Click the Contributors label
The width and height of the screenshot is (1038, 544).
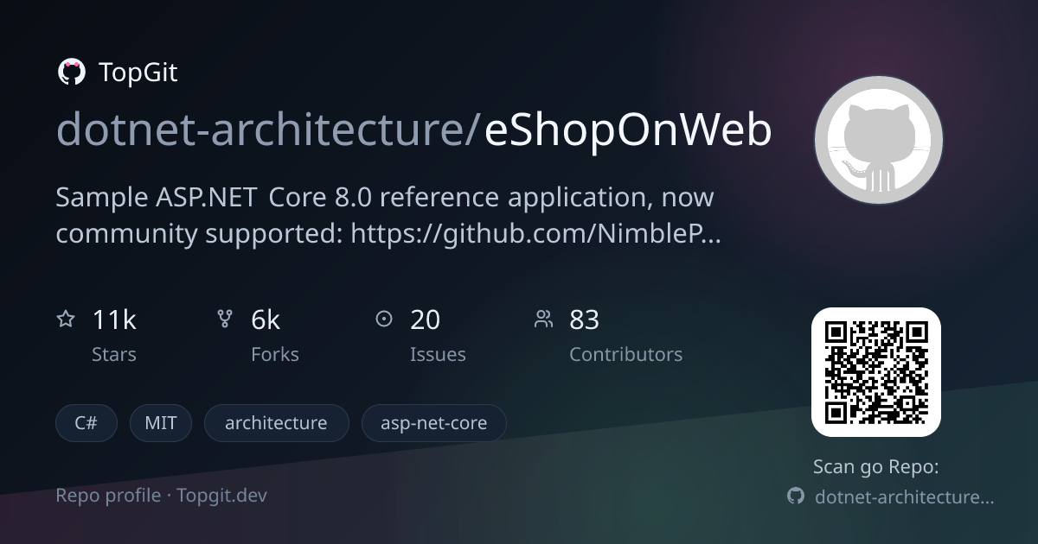pos(625,354)
